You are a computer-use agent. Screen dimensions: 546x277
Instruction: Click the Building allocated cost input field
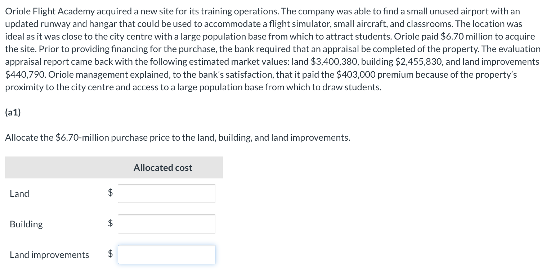[166, 224]
